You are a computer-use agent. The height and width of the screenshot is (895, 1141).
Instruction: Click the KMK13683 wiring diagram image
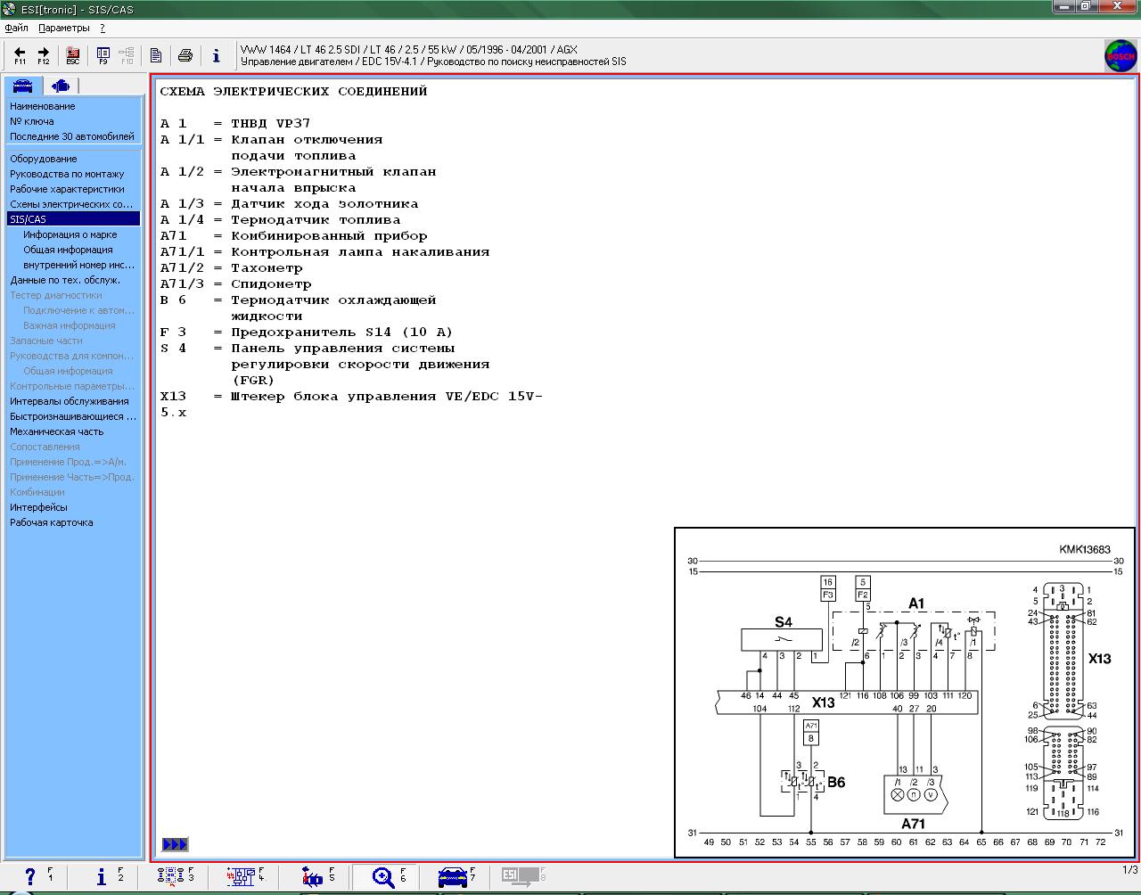coord(904,693)
